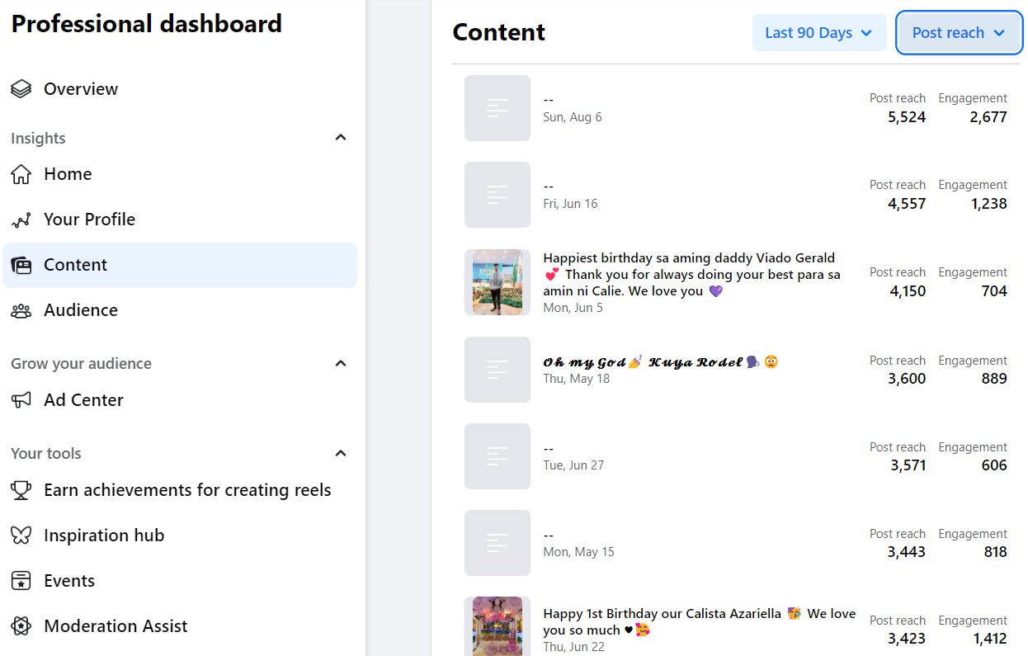Click the engagement value 704

pos(994,291)
